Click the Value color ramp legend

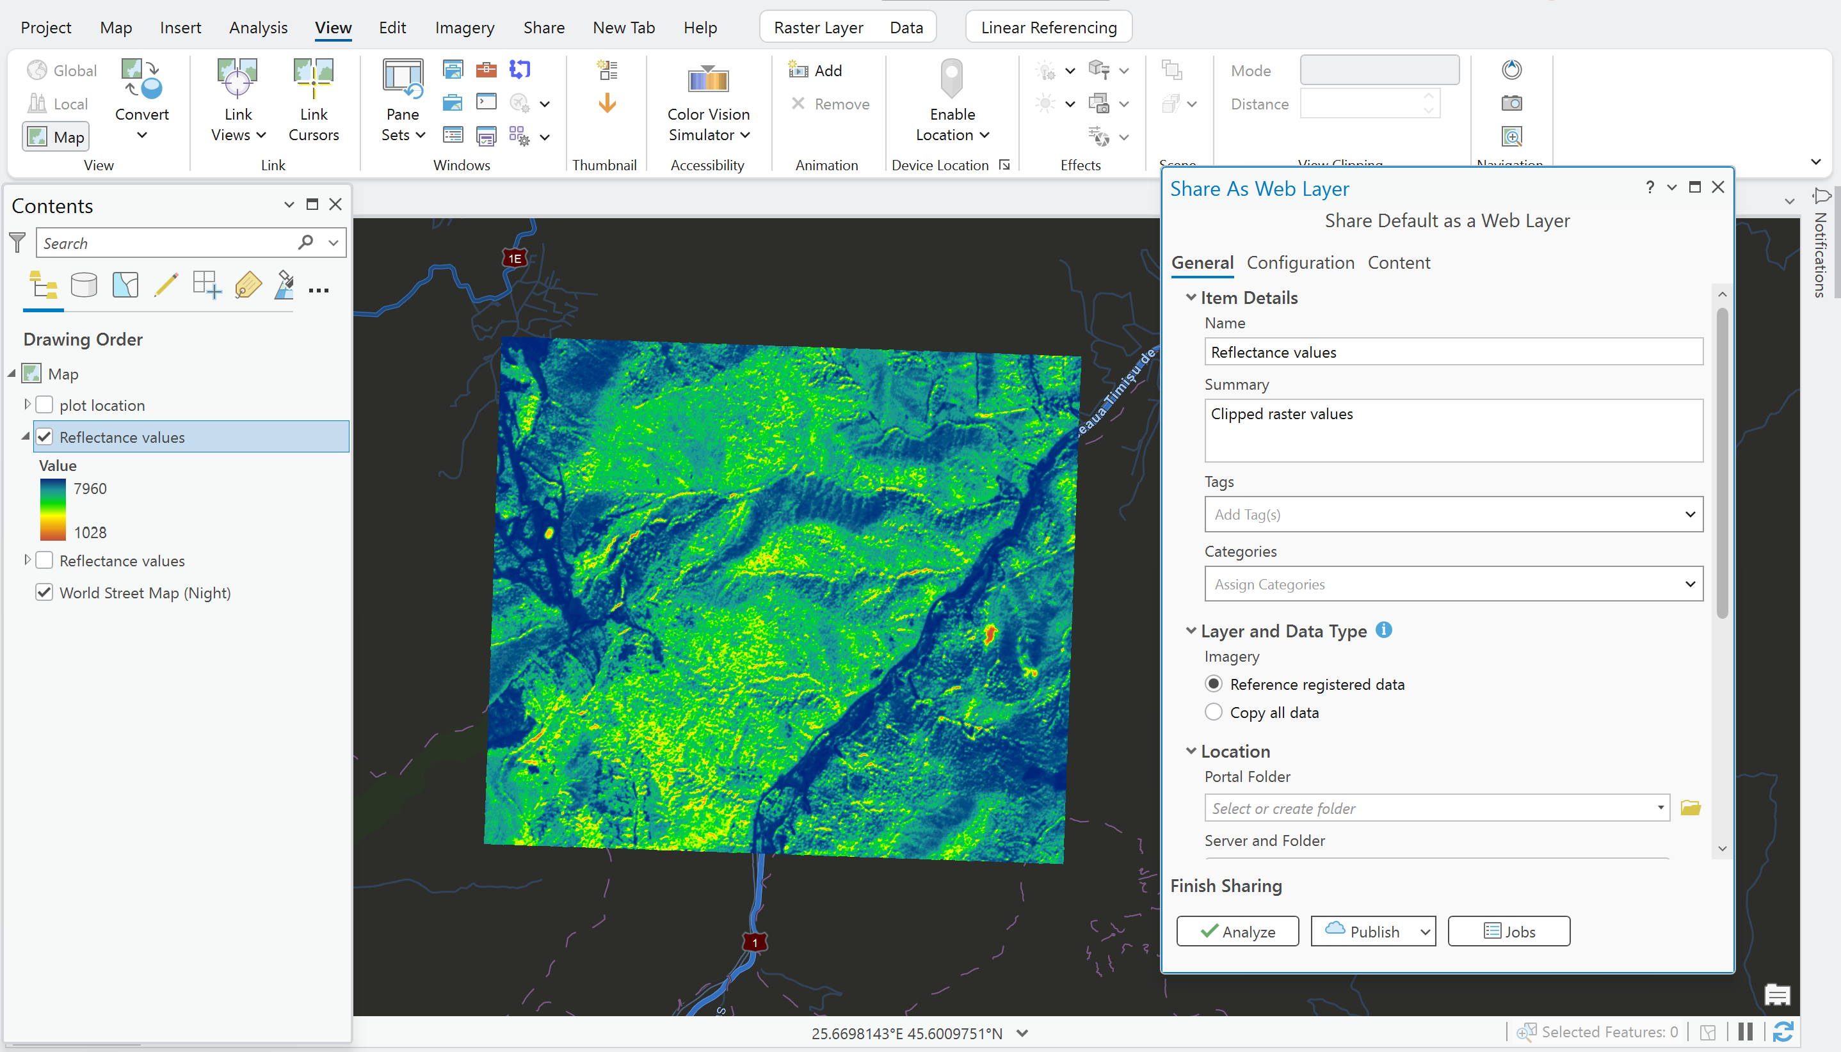(52, 510)
